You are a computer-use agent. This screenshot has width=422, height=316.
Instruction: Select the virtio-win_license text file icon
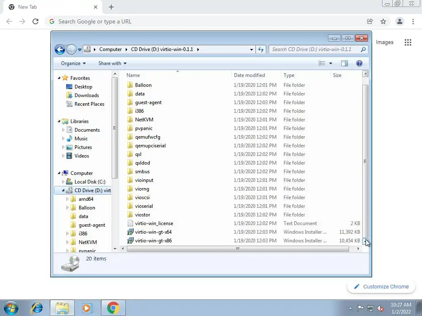pos(130,223)
